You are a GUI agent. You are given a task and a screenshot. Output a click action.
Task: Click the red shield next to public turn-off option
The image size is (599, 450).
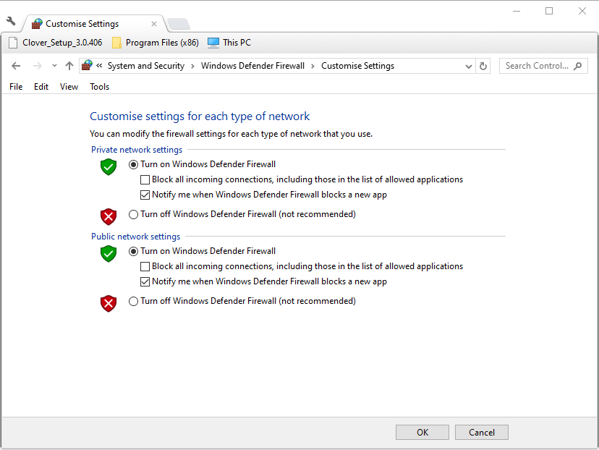[x=108, y=303]
